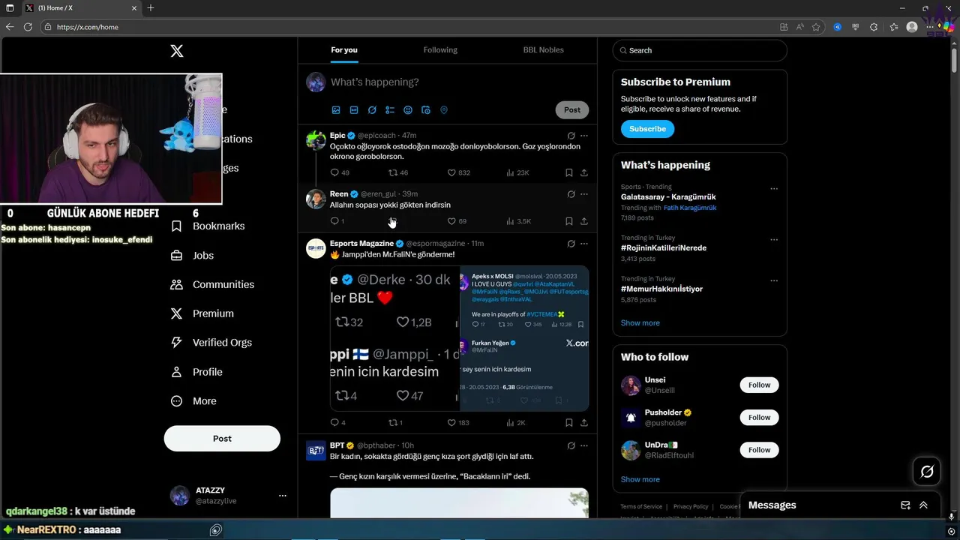
Task: Open options for #MemurHakkınıİstiyor trend
Action: click(774, 280)
